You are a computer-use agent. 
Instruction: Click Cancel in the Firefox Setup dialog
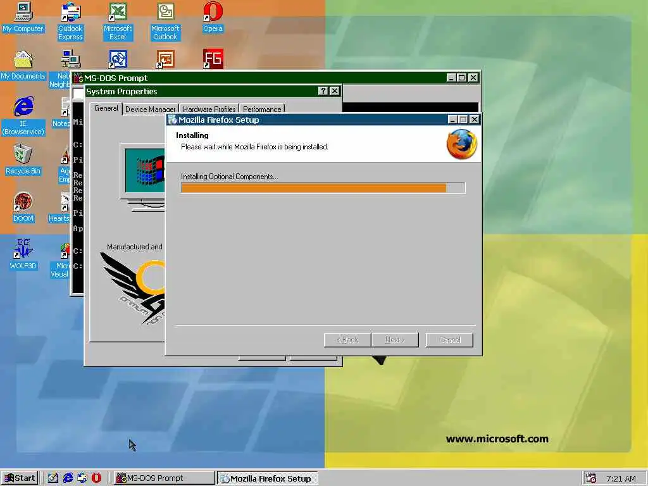click(450, 340)
